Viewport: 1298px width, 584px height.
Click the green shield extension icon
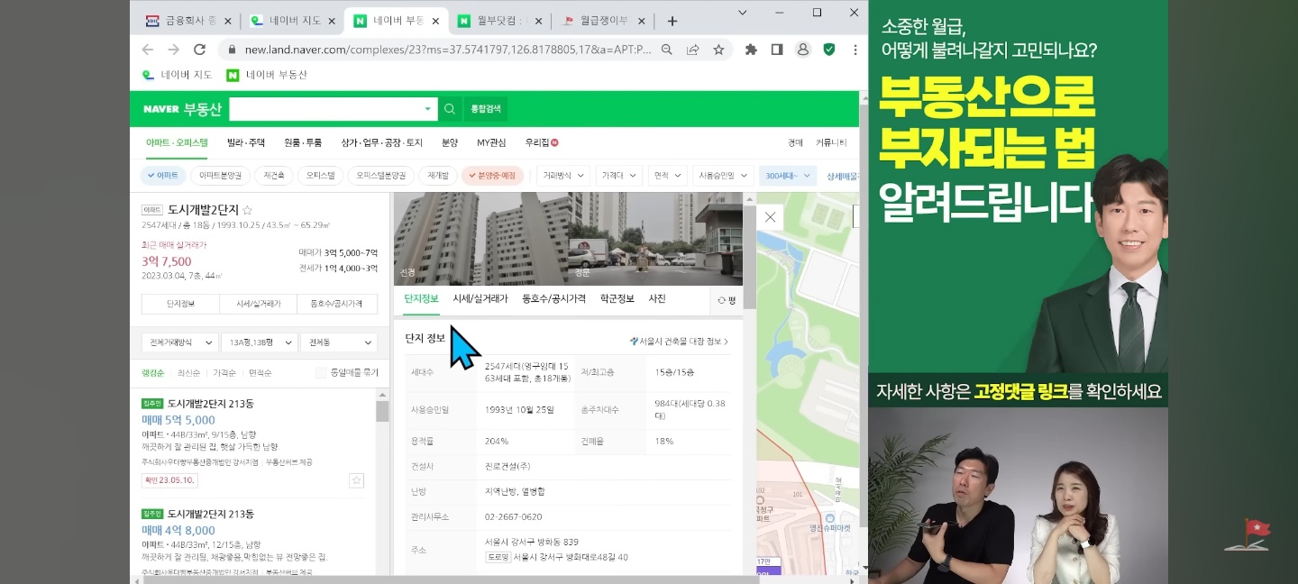coord(828,50)
